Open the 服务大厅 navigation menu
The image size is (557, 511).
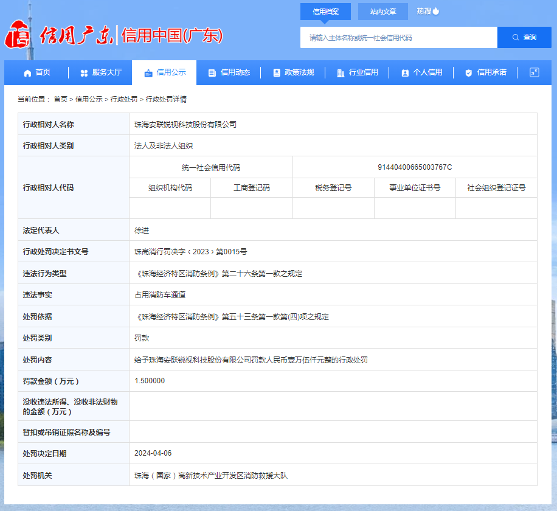point(101,72)
